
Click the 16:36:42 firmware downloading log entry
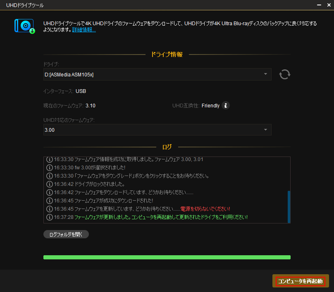coord(120,192)
